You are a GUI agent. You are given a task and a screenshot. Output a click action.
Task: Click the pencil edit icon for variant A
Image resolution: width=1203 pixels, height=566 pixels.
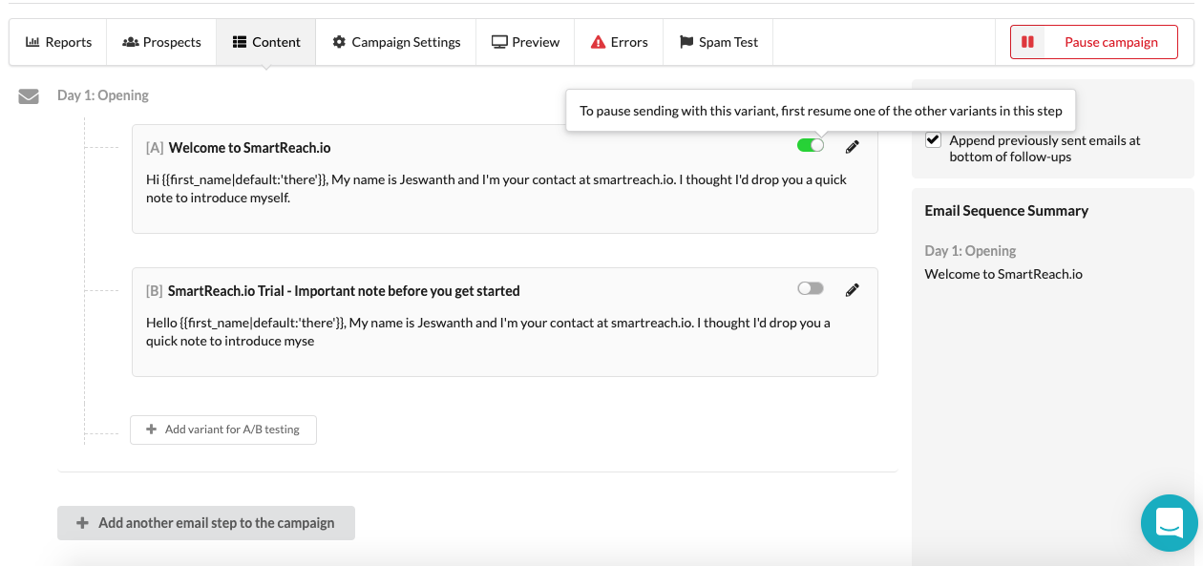(x=853, y=147)
